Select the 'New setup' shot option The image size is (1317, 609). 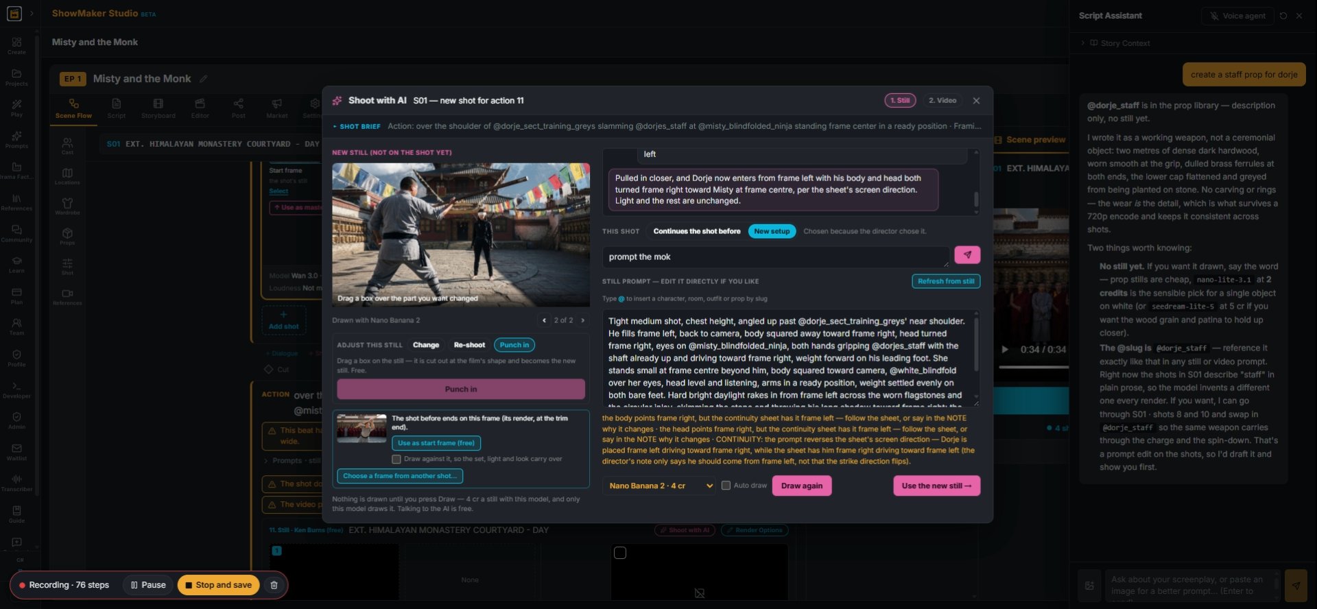pyautogui.click(x=772, y=232)
